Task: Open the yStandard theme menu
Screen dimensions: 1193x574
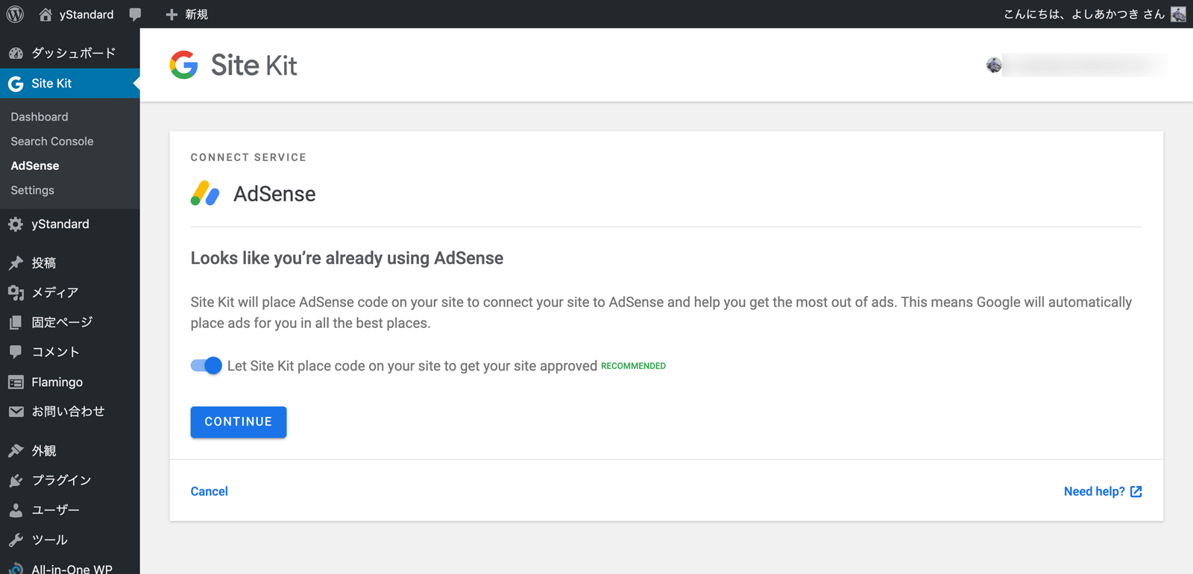Action: [x=70, y=224]
